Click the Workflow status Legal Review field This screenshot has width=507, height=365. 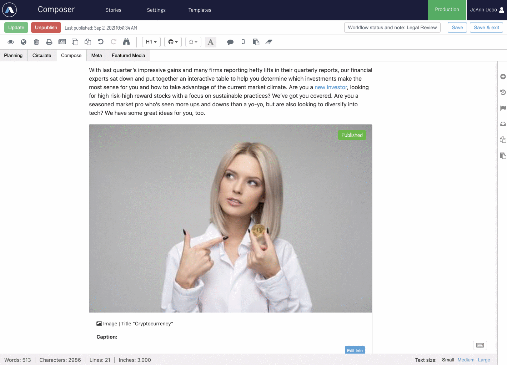pyautogui.click(x=392, y=27)
